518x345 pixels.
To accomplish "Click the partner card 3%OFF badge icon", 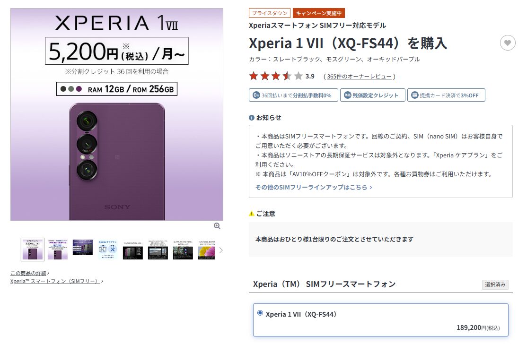I will click(x=414, y=95).
